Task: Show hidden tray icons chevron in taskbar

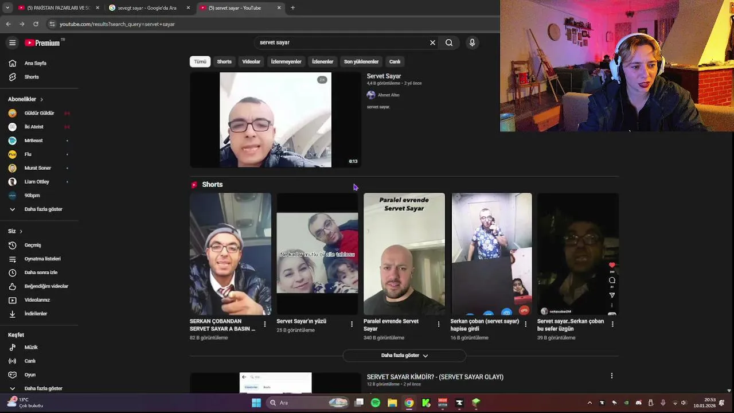Action: [x=589, y=403]
